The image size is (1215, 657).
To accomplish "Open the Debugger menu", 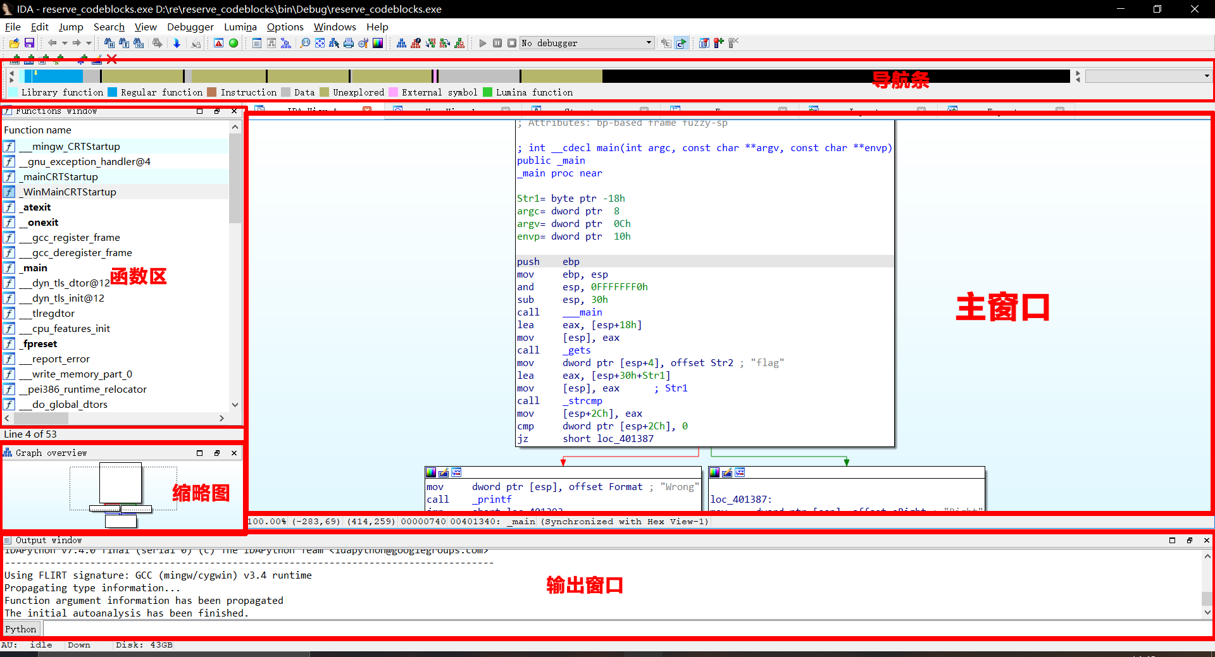I will click(190, 27).
